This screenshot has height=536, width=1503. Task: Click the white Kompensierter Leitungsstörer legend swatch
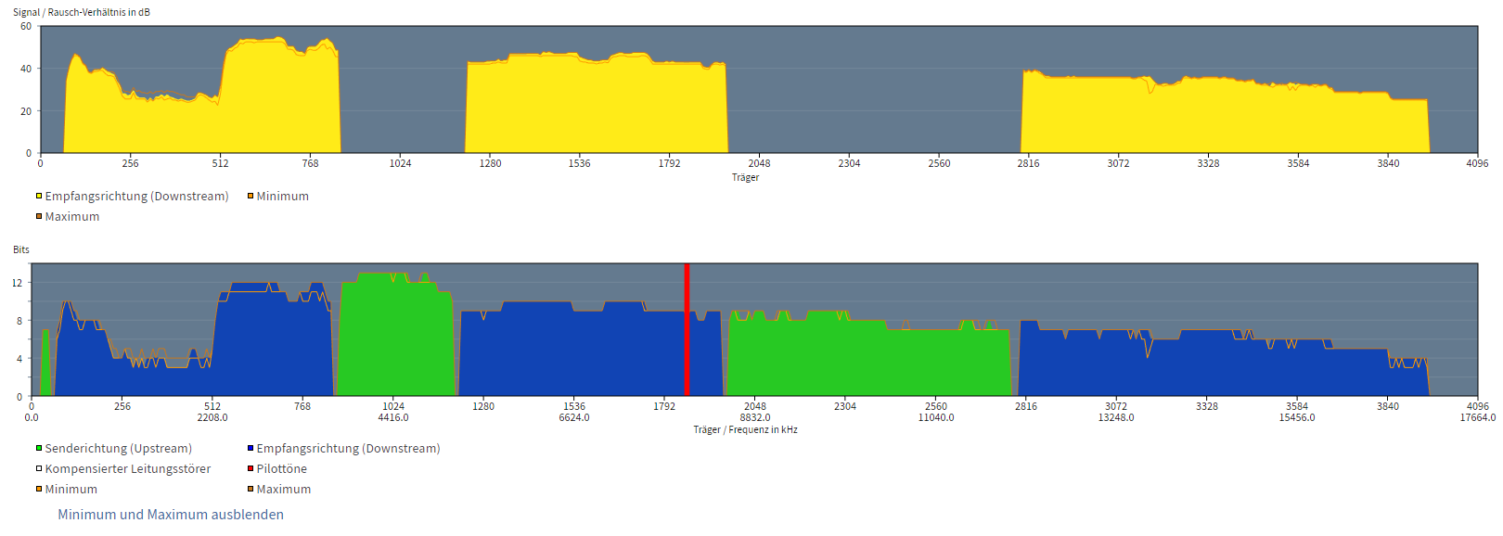coord(39,468)
